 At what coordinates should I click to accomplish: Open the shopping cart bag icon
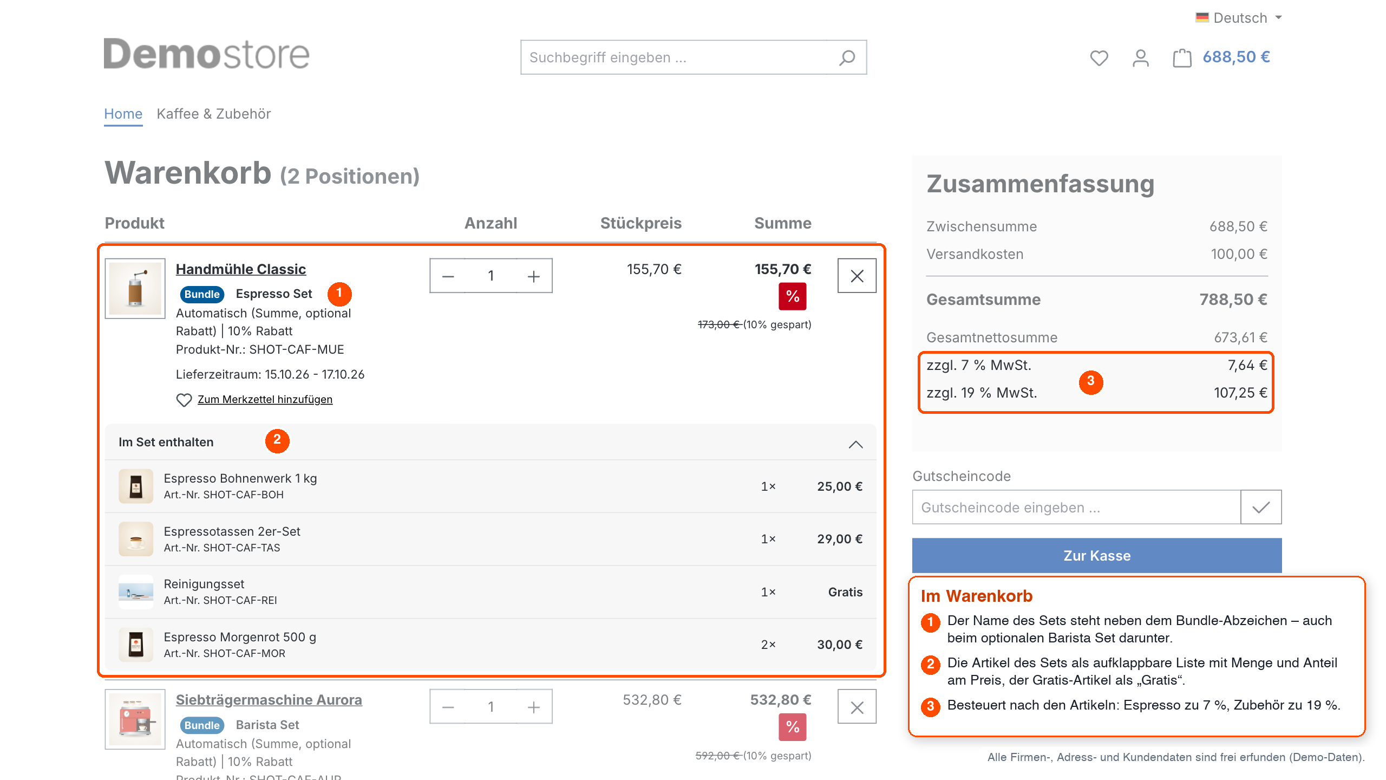1182,57
